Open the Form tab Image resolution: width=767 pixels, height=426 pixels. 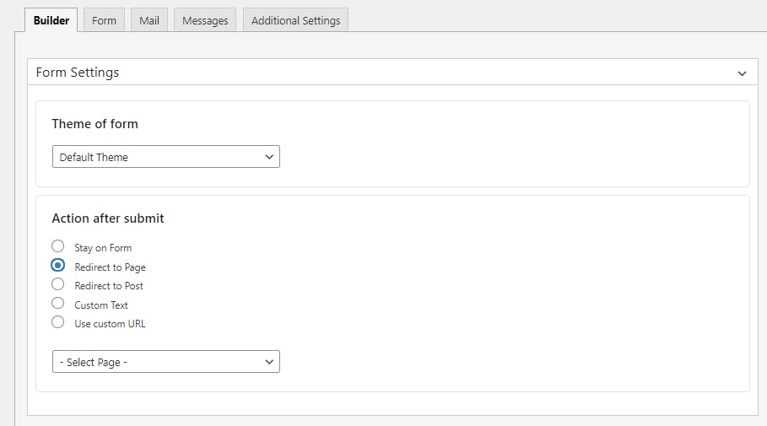click(x=104, y=20)
